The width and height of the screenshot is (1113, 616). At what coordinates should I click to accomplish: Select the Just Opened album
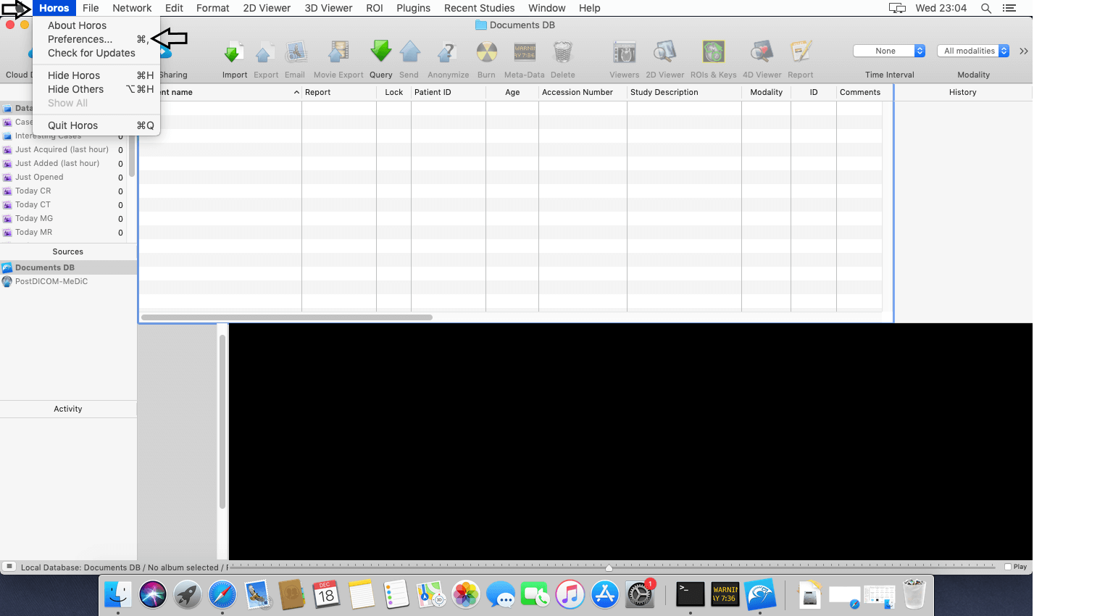[x=63, y=178]
